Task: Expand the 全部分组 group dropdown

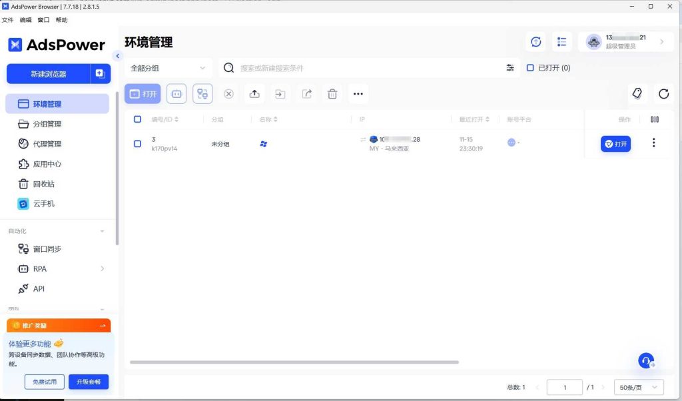Action: pyautogui.click(x=169, y=68)
